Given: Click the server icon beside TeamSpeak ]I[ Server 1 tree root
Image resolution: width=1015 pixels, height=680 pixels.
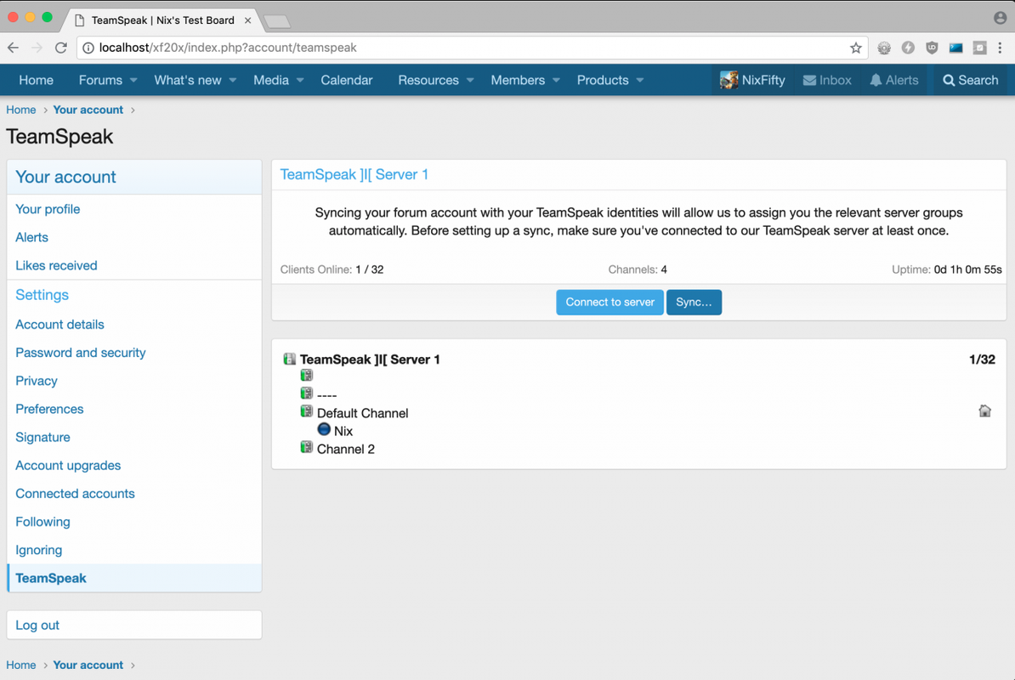Looking at the screenshot, I should point(289,359).
